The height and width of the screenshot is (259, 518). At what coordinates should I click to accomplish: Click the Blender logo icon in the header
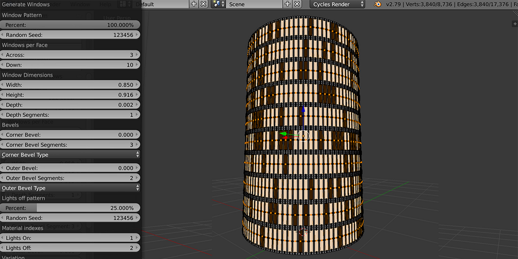(377, 4)
